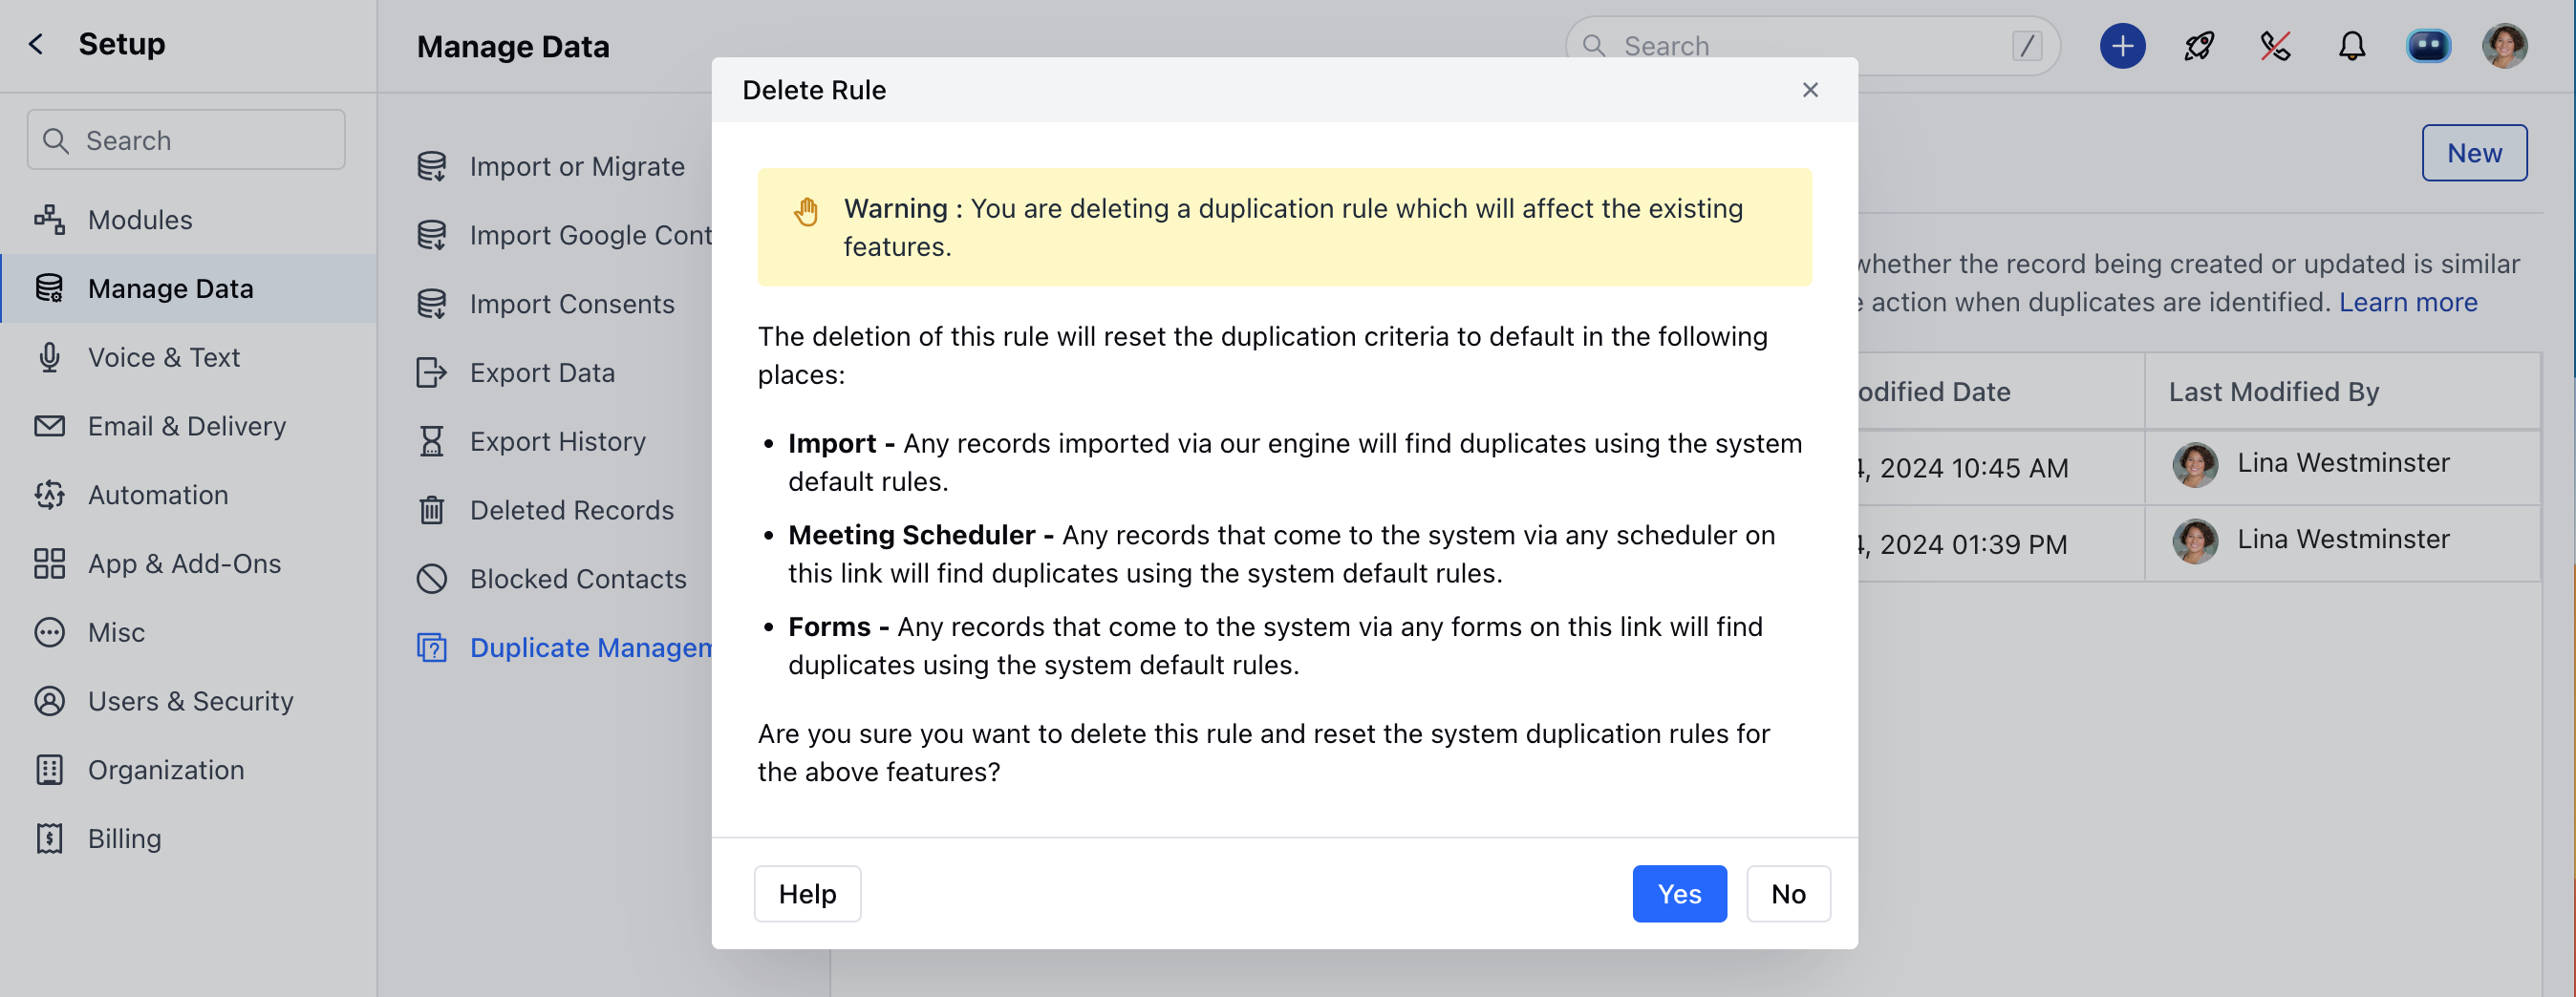The height and width of the screenshot is (997, 2576).
Task: Click the Voice & Text microphone icon
Action: coord(49,358)
